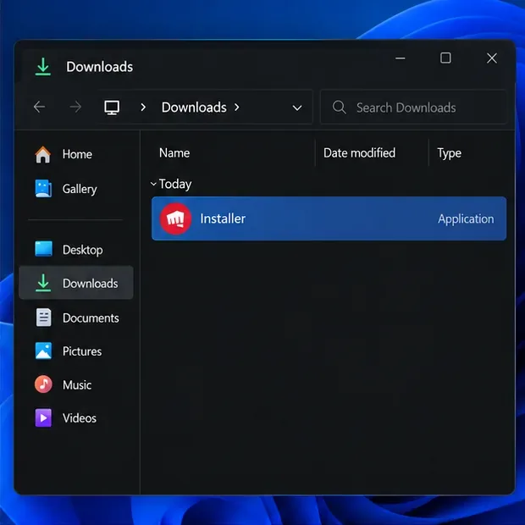Click the green Downloads arrow in sidebar

tap(43, 283)
